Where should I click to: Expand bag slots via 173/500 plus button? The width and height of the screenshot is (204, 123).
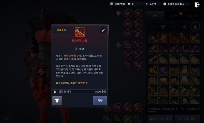pos(199,109)
